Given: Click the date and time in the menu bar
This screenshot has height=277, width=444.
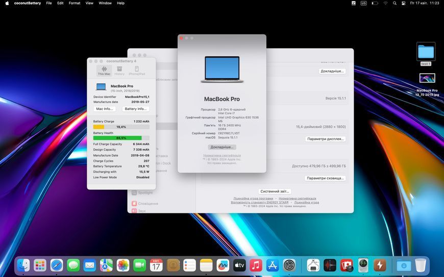Looking at the screenshot, I should tap(425, 3).
